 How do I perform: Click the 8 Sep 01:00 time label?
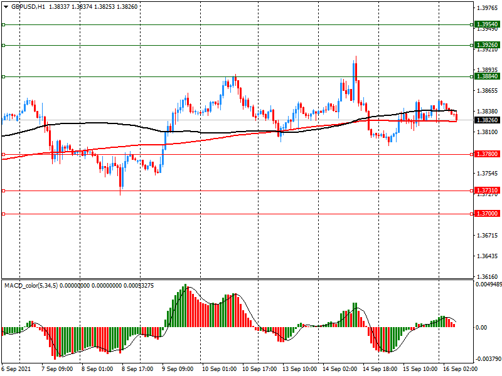[x=97, y=369]
